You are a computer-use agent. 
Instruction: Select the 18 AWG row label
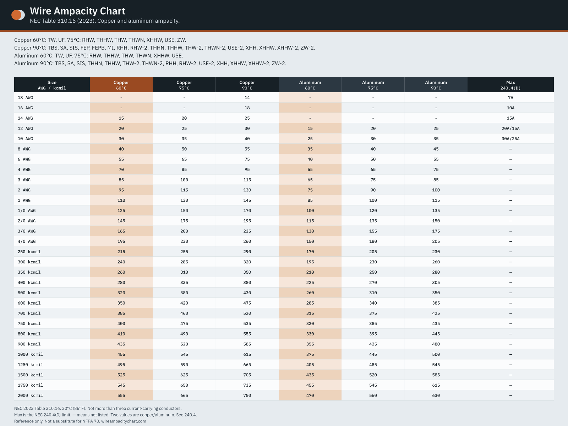point(25,98)
